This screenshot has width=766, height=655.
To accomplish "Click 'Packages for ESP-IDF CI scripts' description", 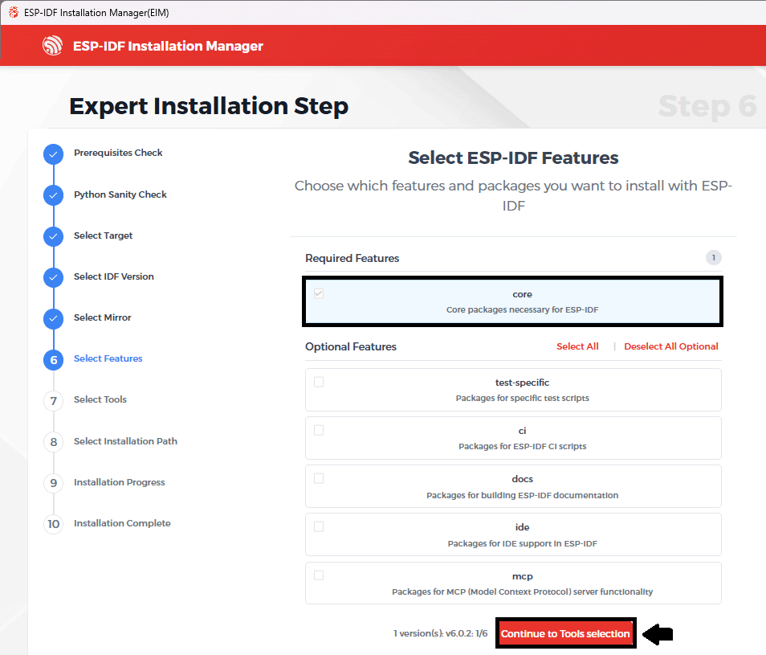I will pos(522,446).
